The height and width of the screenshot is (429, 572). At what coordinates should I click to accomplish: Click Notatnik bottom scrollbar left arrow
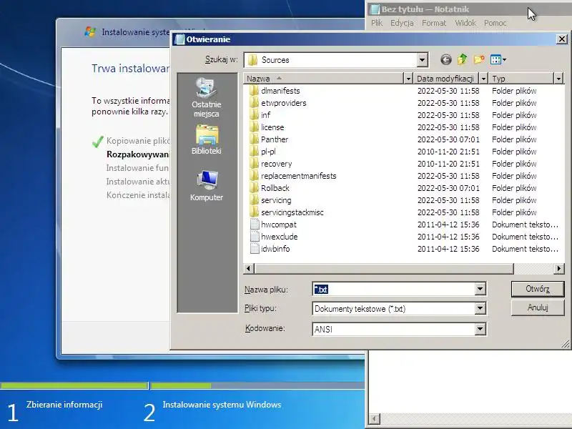tap(374, 418)
